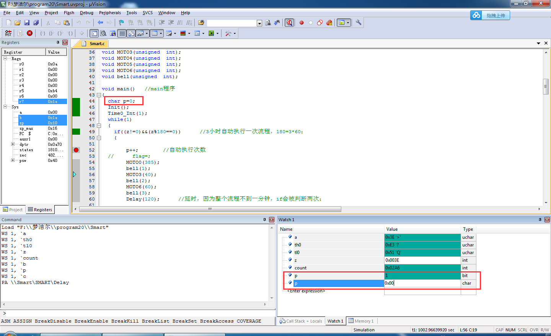Image resolution: width=551 pixels, height=336 pixels.
Task: Paste from clipboard via toolbar icon
Action: point(67,23)
